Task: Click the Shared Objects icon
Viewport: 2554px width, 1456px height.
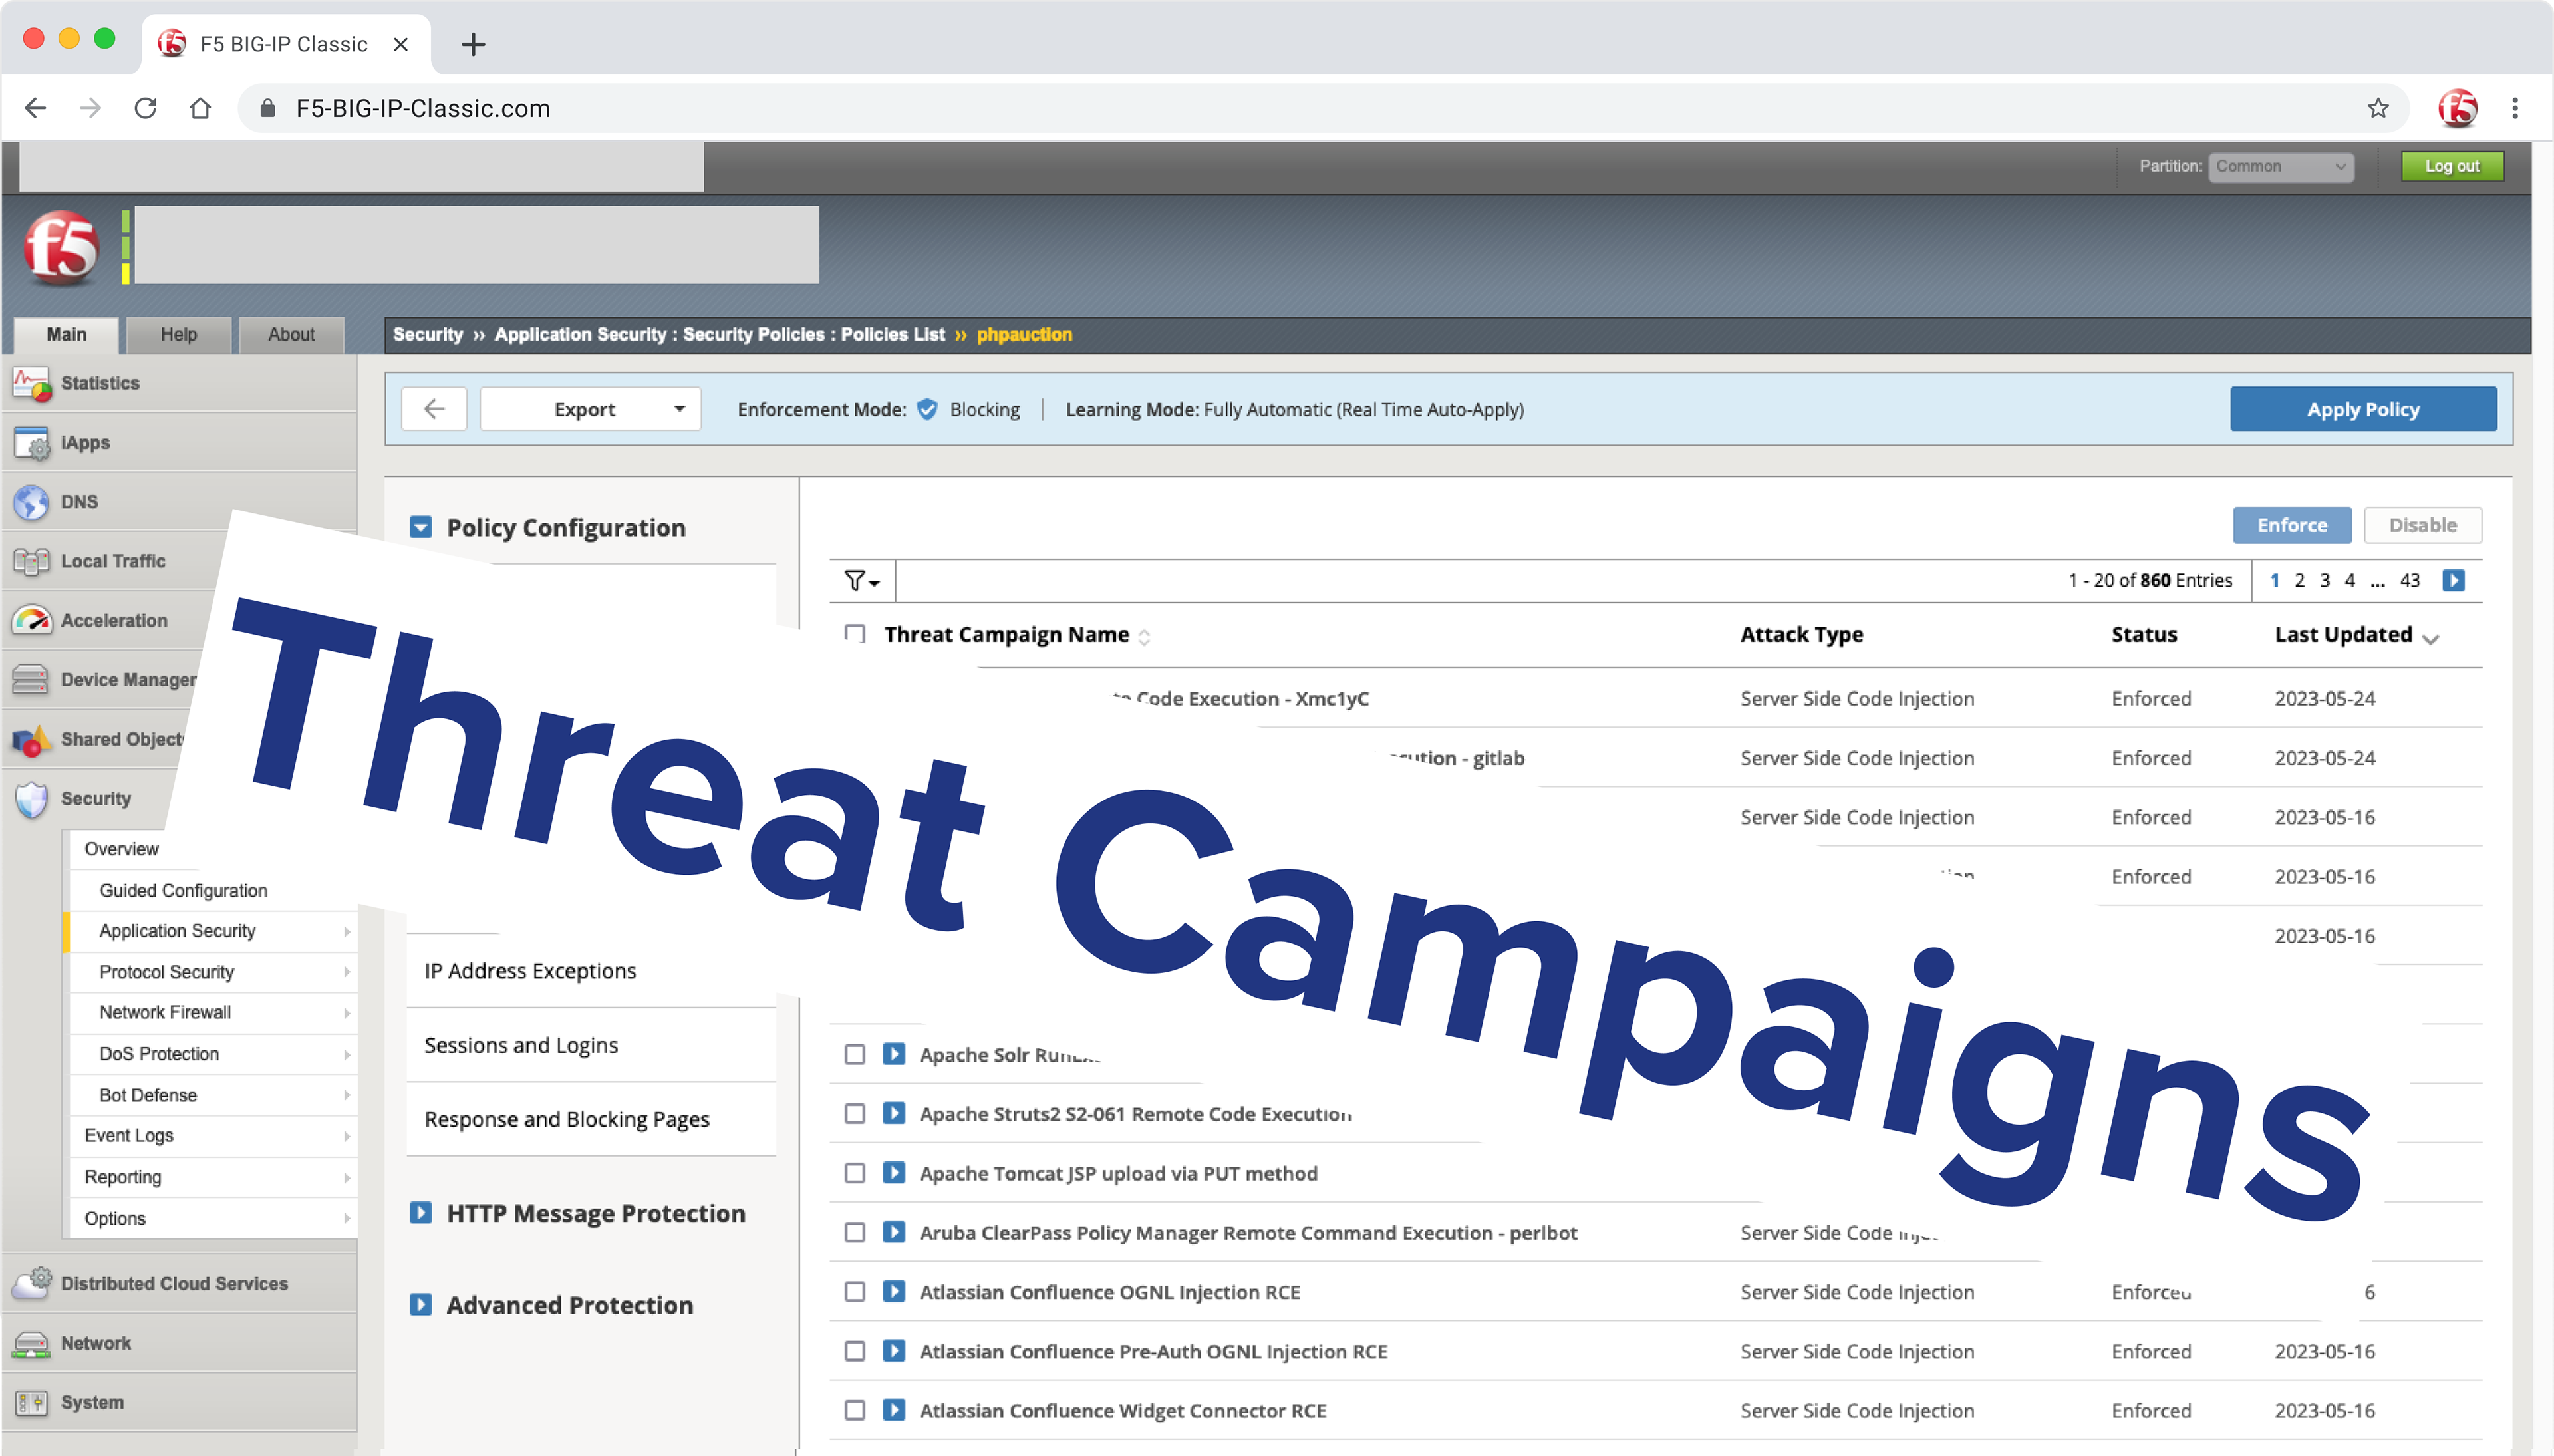Action: pos(31,740)
